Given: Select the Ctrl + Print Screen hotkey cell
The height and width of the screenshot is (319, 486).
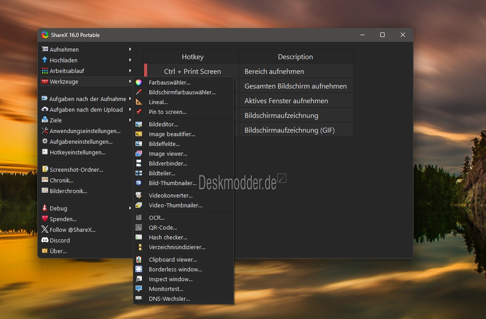Looking at the screenshot, I should [193, 71].
